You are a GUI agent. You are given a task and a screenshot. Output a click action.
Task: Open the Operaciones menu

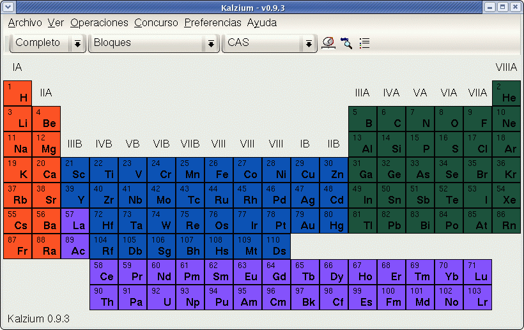point(99,23)
